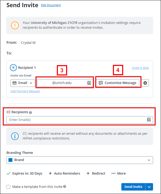Click the blue Brand color swatch
Viewport: 161px width, 194px height.
click(x=11, y=160)
